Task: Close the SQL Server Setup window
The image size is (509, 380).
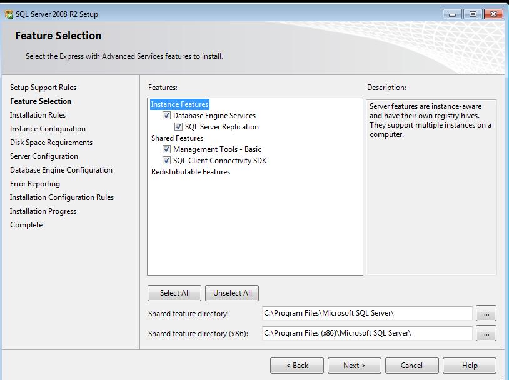Action: pyautogui.click(x=493, y=14)
